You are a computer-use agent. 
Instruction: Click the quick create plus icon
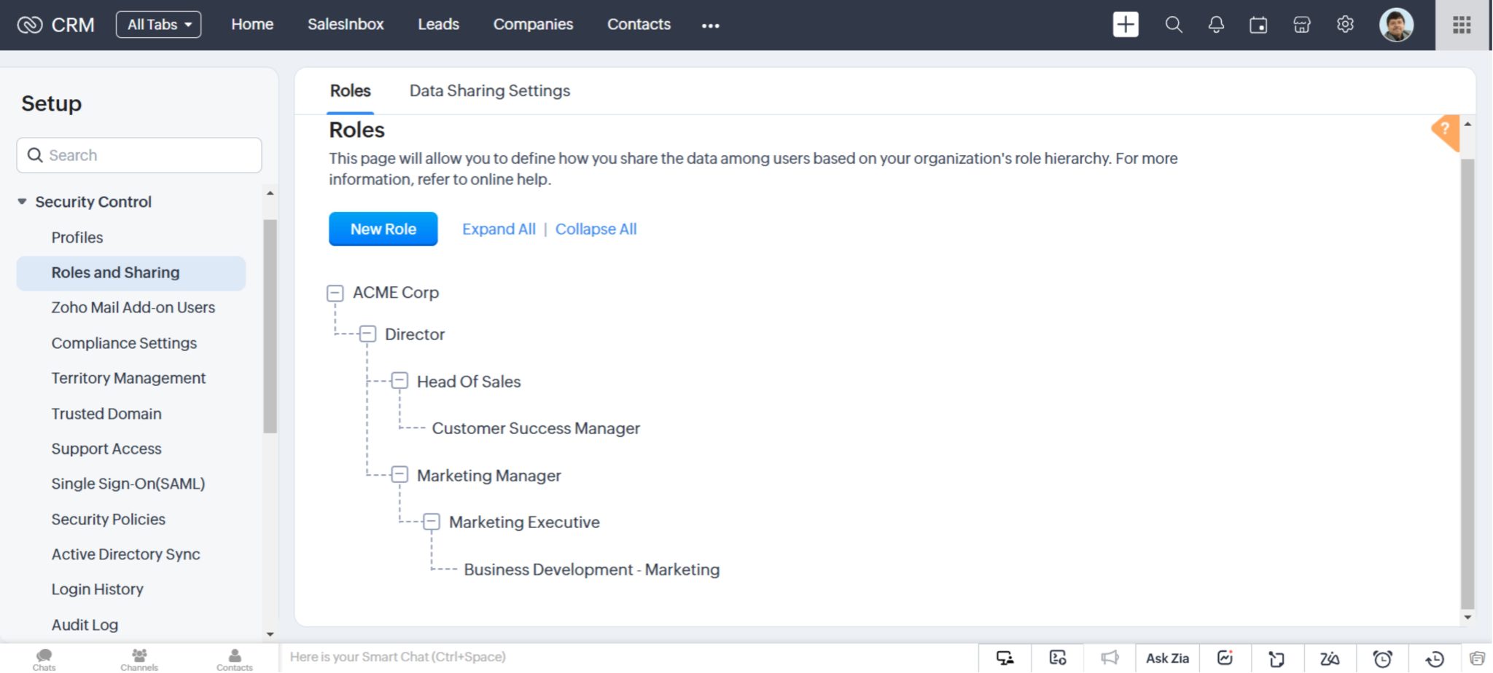(x=1125, y=24)
